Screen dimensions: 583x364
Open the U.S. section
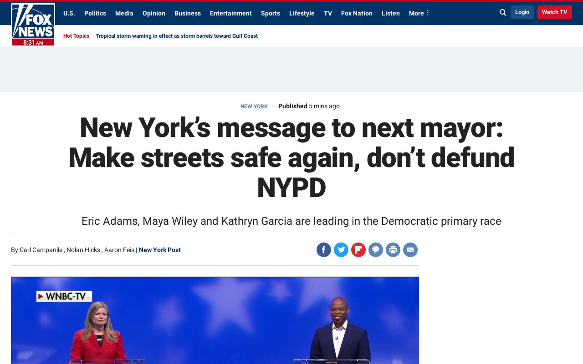click(69, 13)
